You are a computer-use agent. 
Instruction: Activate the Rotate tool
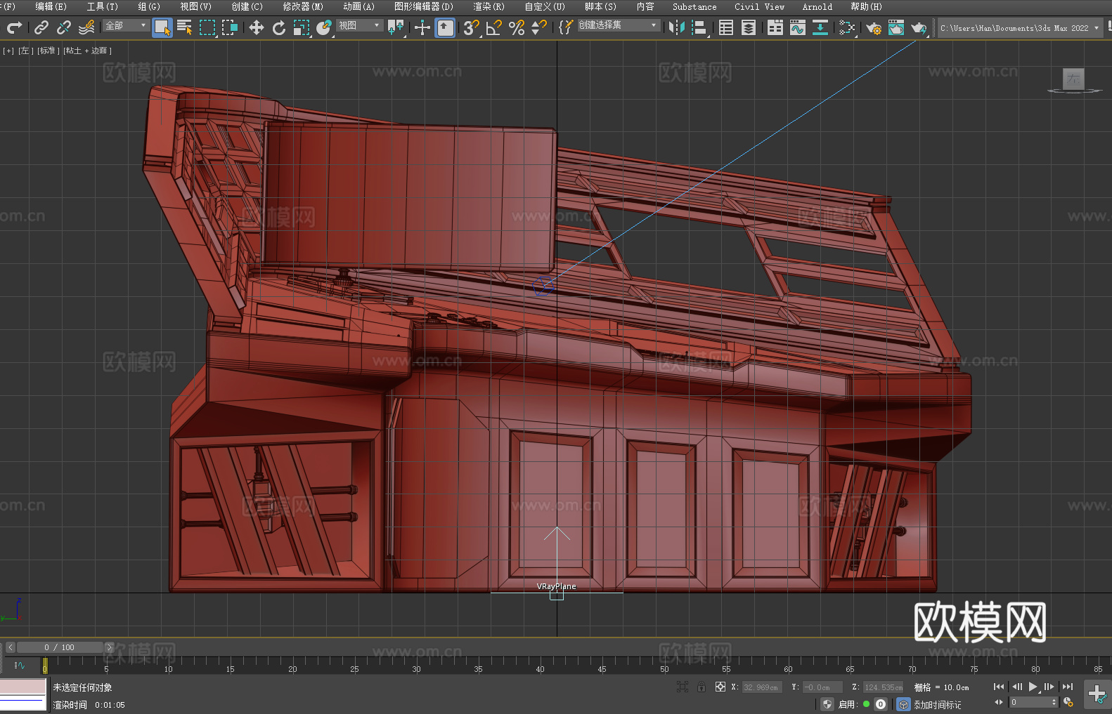[x=279, y=27]
